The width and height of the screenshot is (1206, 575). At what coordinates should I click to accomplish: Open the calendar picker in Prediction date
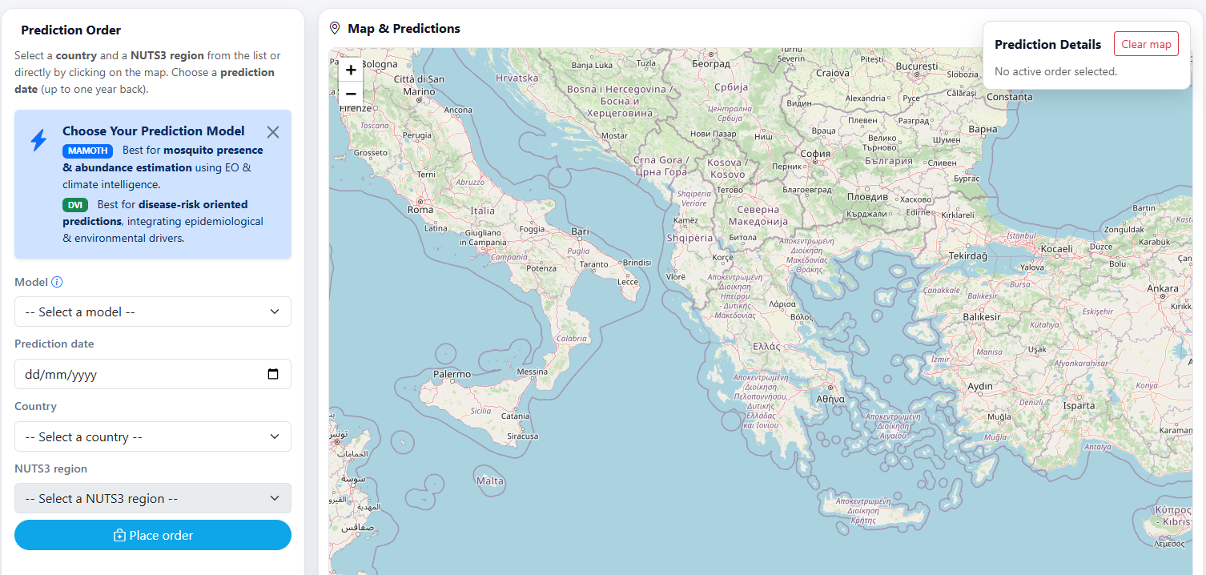[273, 374]
